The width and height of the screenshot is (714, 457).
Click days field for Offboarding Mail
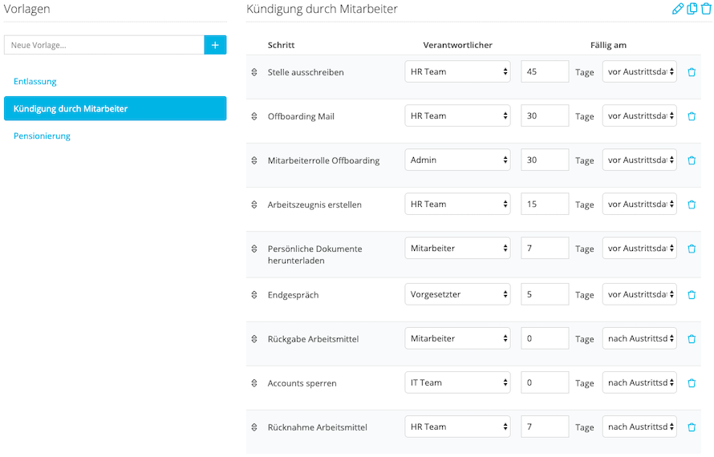(x=545, y=115)
